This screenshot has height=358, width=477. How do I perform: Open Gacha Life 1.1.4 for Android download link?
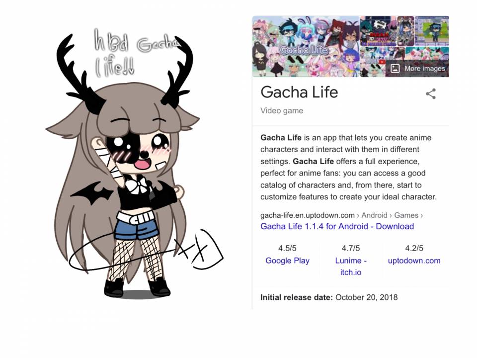pos(337,227)
